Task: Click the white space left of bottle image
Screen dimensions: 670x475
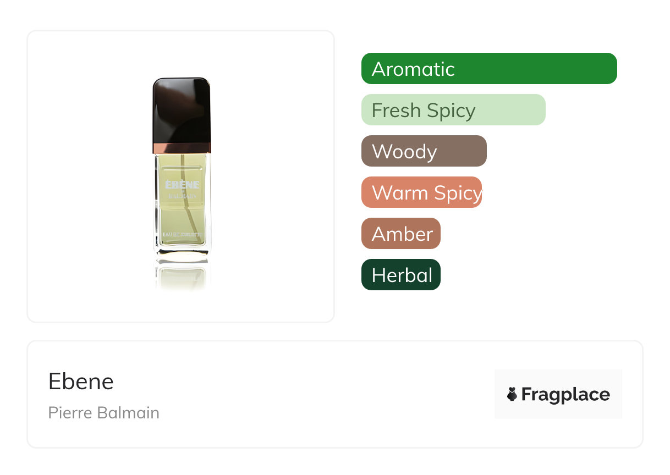Action: 88,176
